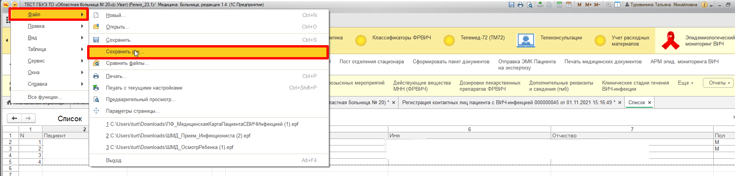Click the yellow info icon near username

[704, 5]
